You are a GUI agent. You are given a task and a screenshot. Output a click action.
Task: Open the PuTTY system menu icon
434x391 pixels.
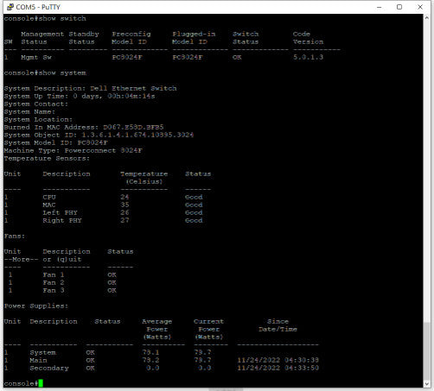pyautogui.click(x=10, y=7)
